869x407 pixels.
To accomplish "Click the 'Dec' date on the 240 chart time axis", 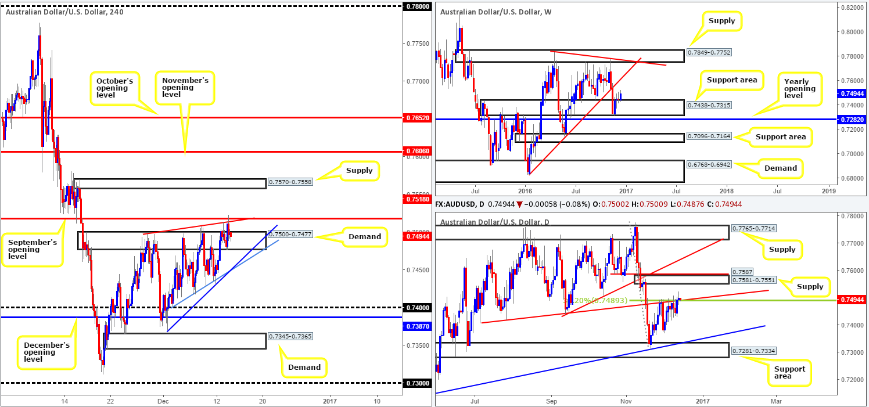I will click(163, 401).
